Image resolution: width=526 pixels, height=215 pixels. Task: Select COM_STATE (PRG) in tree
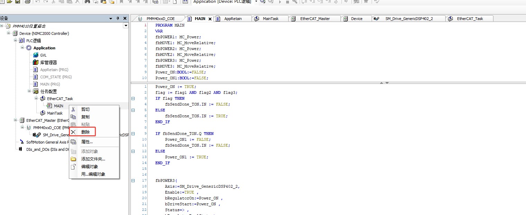tap(56, 77)
